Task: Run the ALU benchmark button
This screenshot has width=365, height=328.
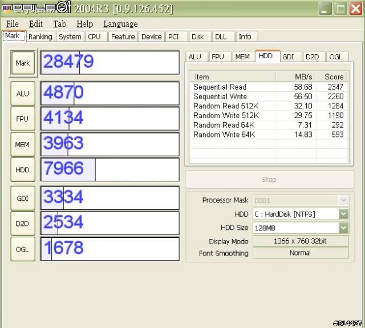Action: pyautogui.click(x=23, y=94)
